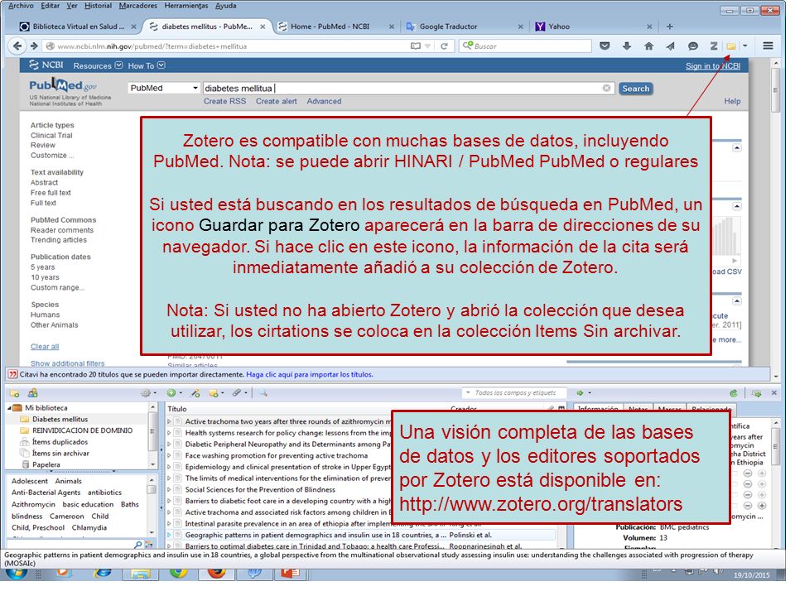Viewport: 795px width, 596px height.
Task: Create a new Zotero group icon
Action: pos(33,393)
